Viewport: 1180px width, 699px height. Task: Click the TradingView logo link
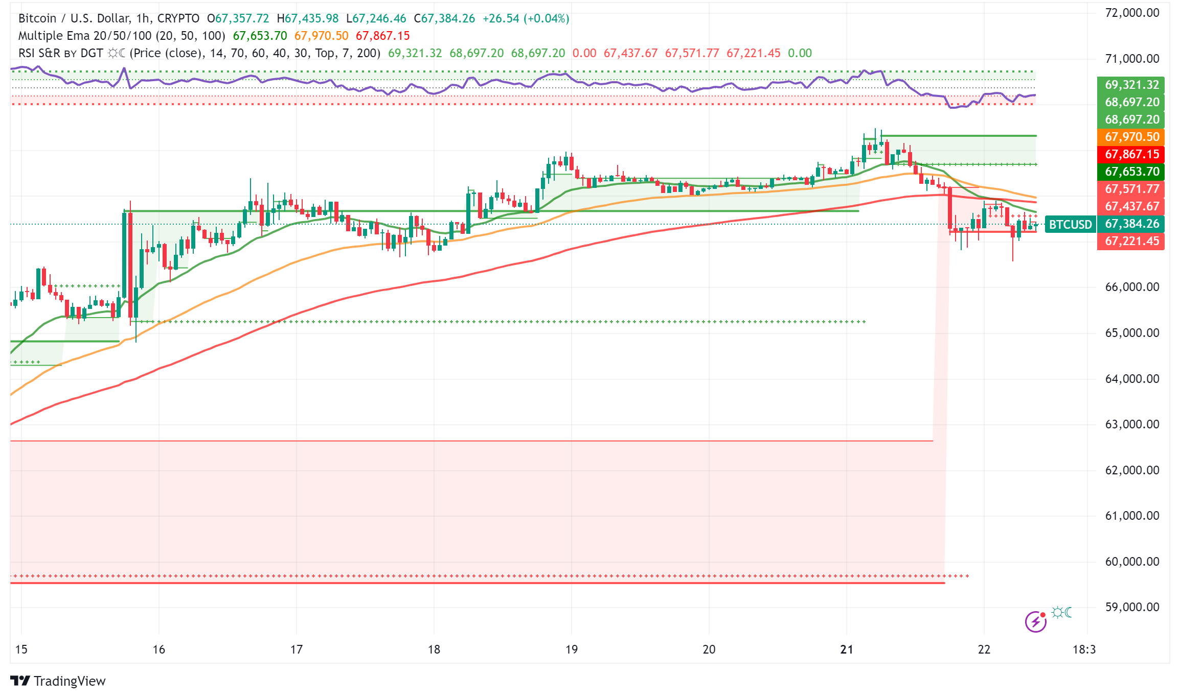pyautogui.click(x=58, y=681)
